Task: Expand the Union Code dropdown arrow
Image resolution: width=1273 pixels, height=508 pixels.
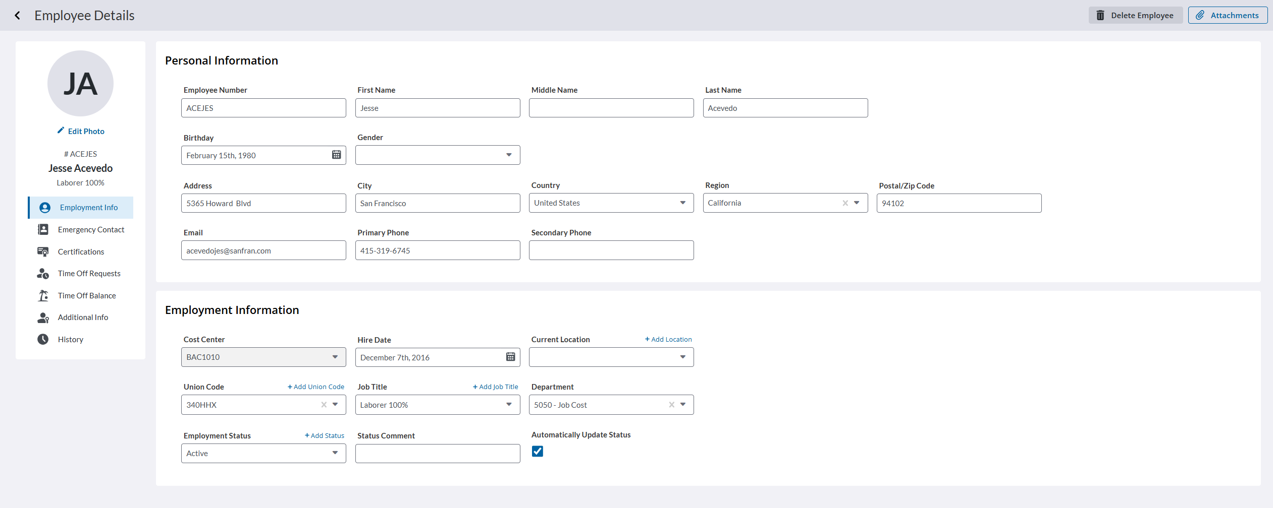Action: click(335, 405)
